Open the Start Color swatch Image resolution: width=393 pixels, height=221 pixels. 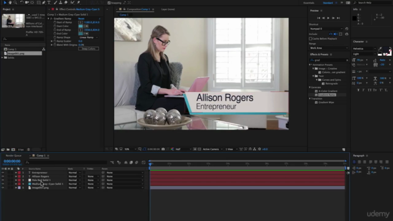coord(80,26)
